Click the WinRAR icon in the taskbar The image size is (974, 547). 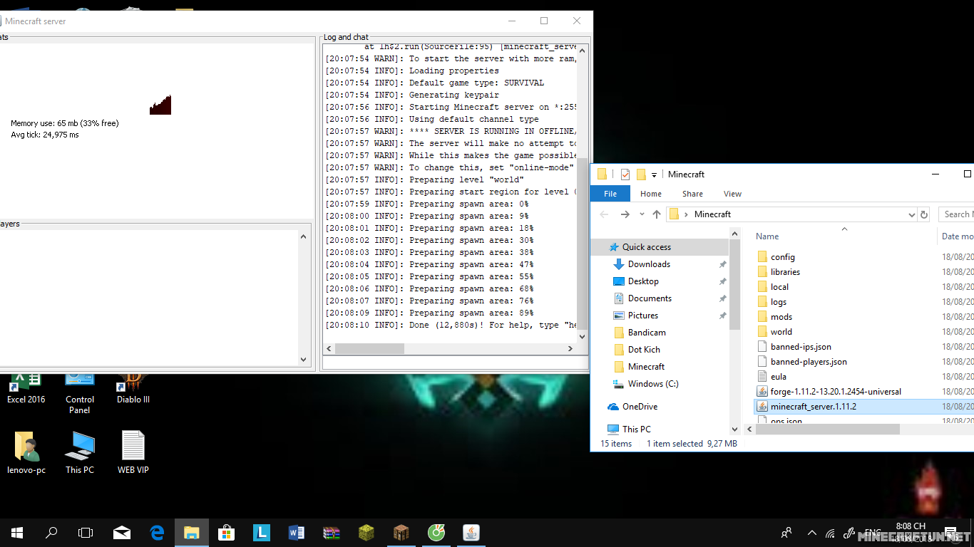[x=332, y=533]
